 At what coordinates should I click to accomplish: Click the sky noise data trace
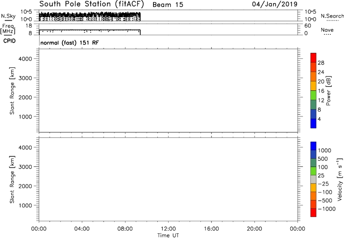(90, 16)
